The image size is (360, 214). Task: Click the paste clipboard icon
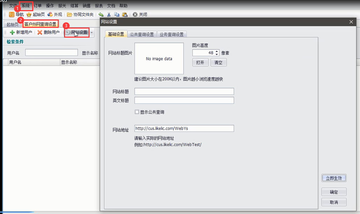click(x=125, y=15)
